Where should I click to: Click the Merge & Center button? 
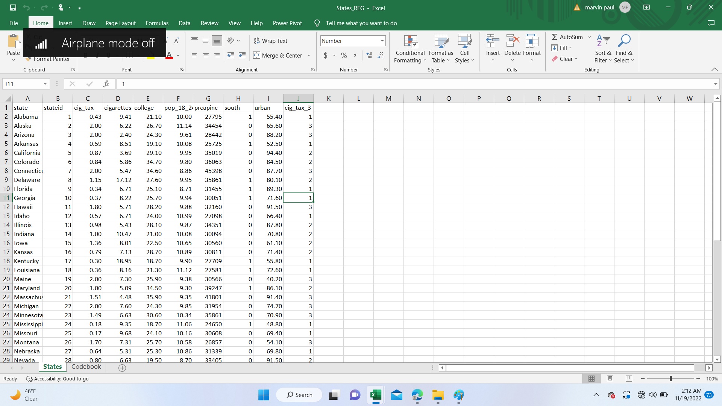pos(278,55)
